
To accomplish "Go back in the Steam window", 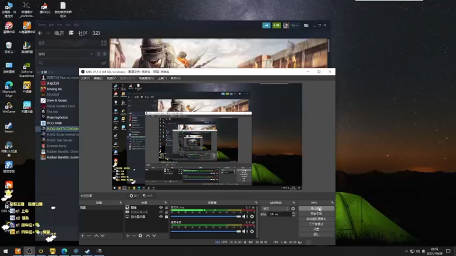I will 40,33.
